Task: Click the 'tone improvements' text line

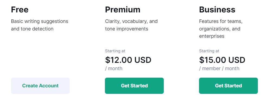Action: click(x=127, y=29)
